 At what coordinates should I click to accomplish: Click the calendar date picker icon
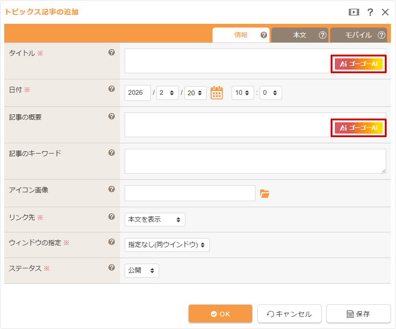coord(217,92)
